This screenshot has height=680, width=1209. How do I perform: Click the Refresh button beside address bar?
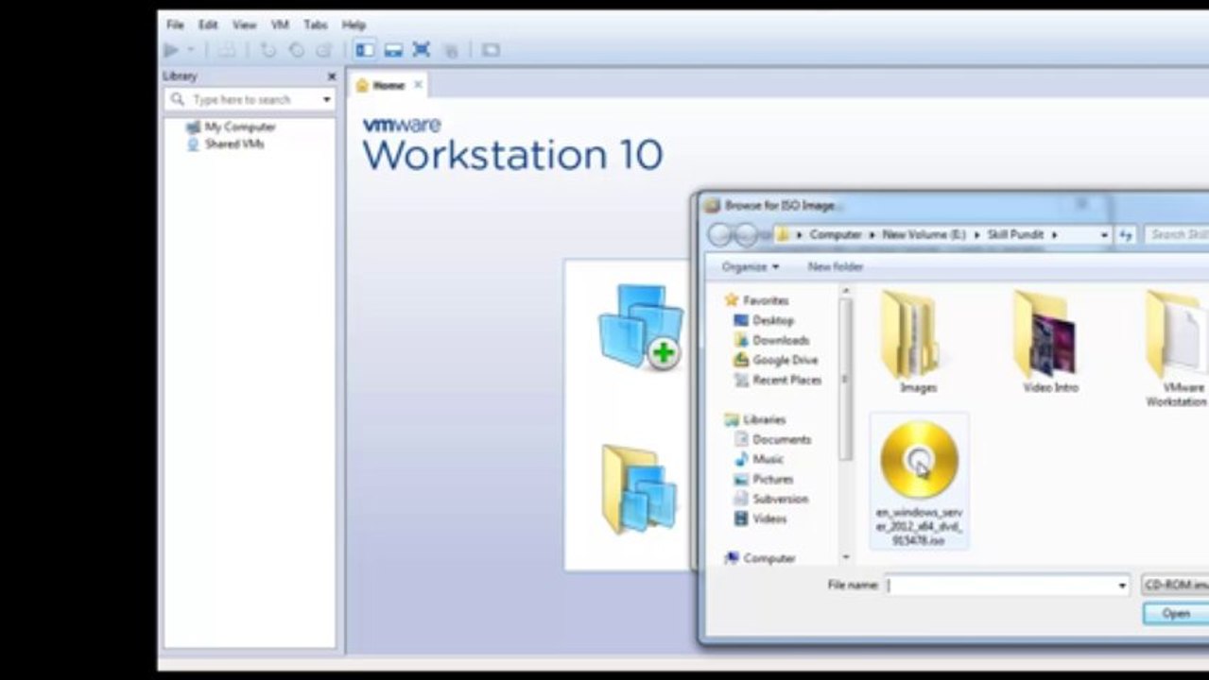click(x=1125, y=234)
